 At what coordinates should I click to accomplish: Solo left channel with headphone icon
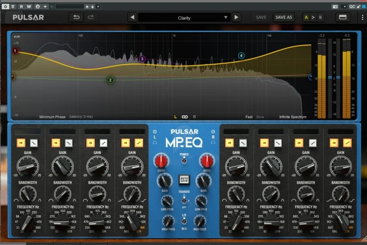click(x=155, y=142)
